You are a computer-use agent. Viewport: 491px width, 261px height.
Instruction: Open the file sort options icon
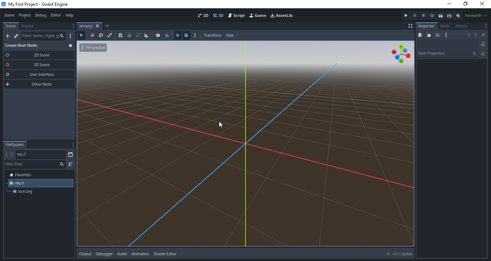(70, 164)
